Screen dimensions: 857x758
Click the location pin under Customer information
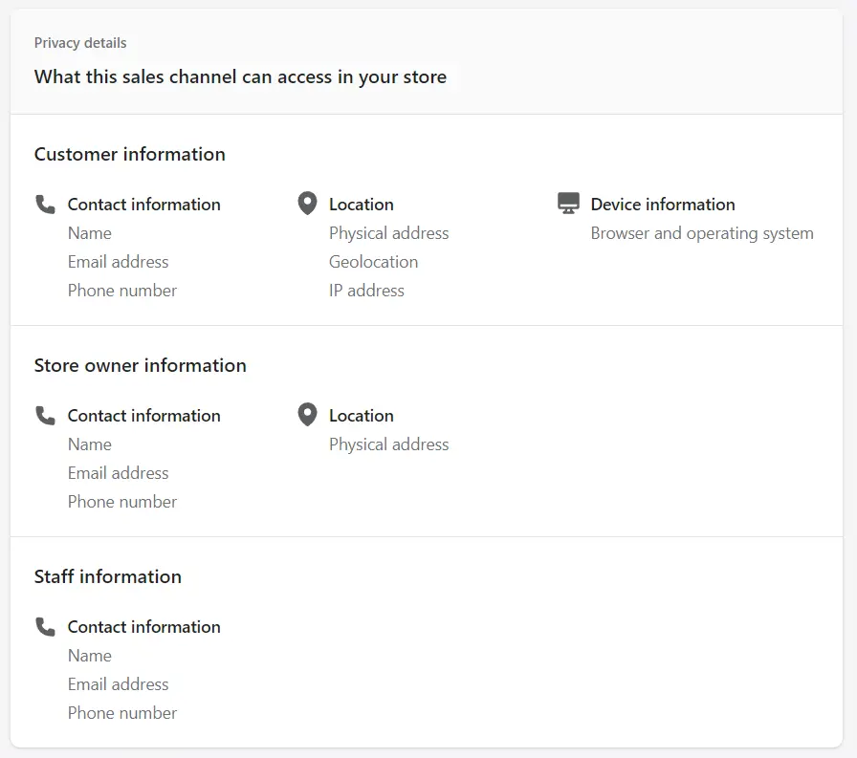click(x=307, y=204)
